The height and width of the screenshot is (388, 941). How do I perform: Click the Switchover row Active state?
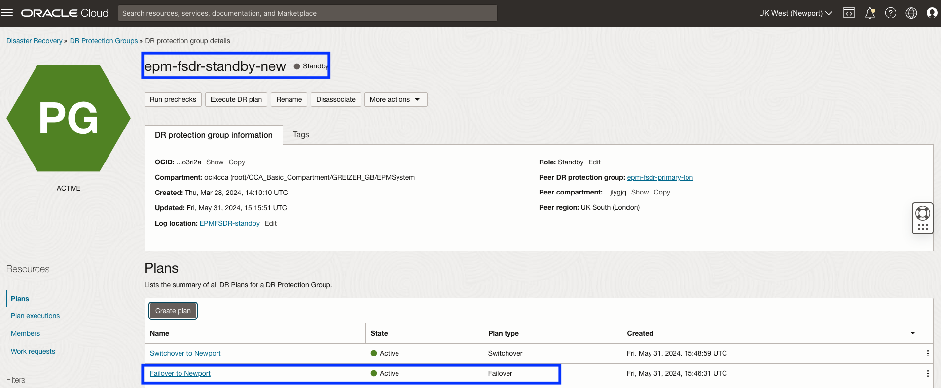[x=385, y=353]
